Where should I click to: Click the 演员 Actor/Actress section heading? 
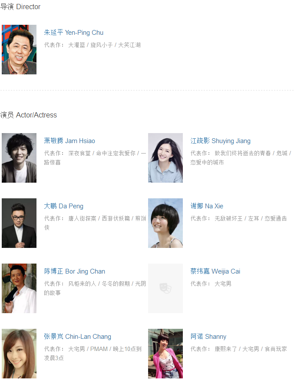point(28,115)
